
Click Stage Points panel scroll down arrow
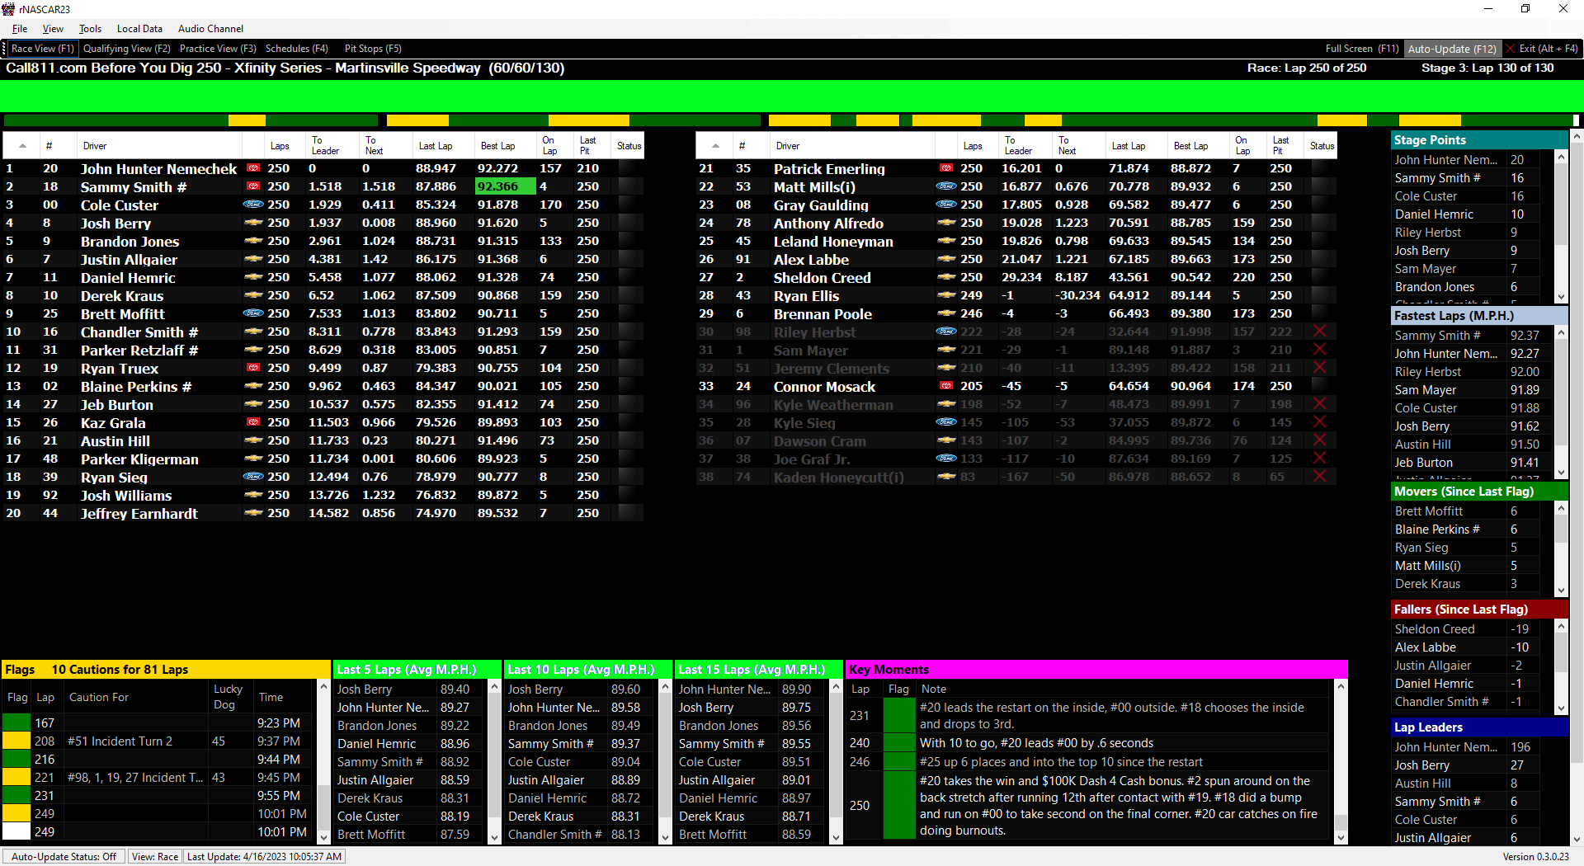click(1561, 296)
